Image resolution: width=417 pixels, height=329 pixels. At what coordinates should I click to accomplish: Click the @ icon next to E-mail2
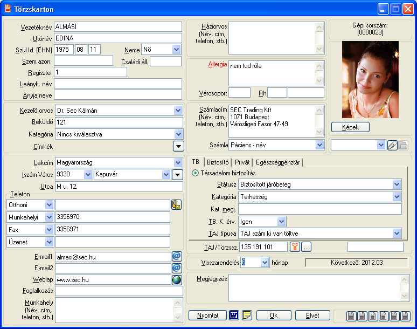click(x=177, y=268)
